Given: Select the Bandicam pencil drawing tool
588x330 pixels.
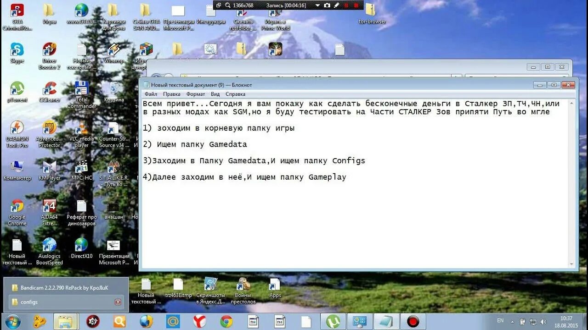Looking at the screenshot, I should point(337,5).
